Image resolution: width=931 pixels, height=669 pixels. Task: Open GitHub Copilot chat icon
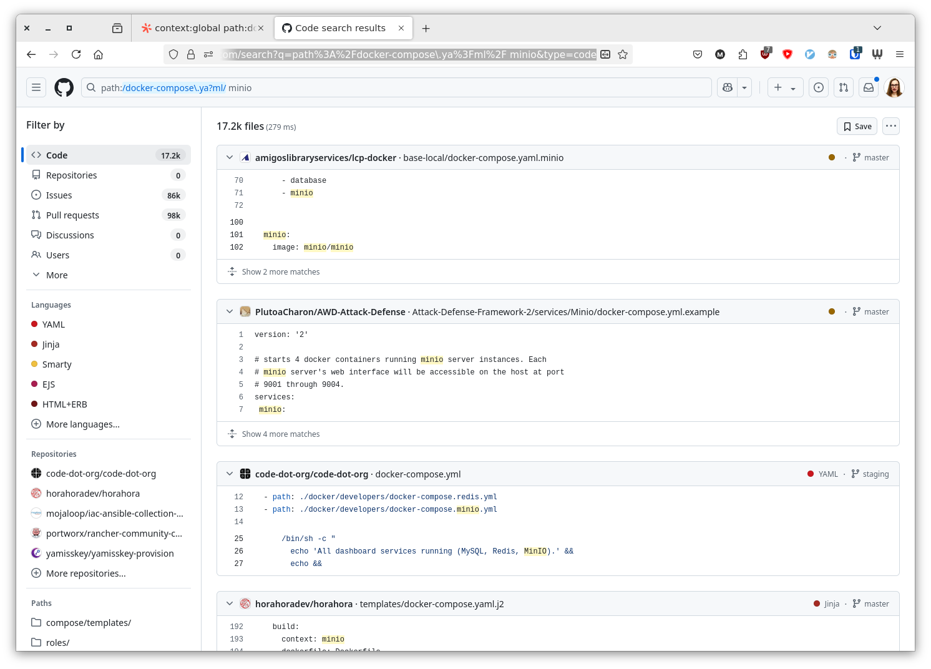[x=727, y=87]
